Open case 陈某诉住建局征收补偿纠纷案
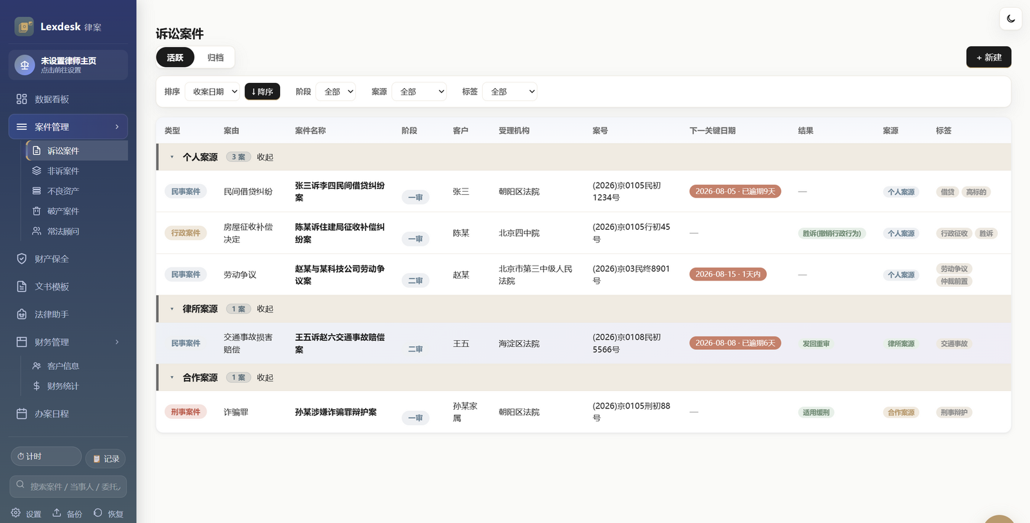 point(340,233)
